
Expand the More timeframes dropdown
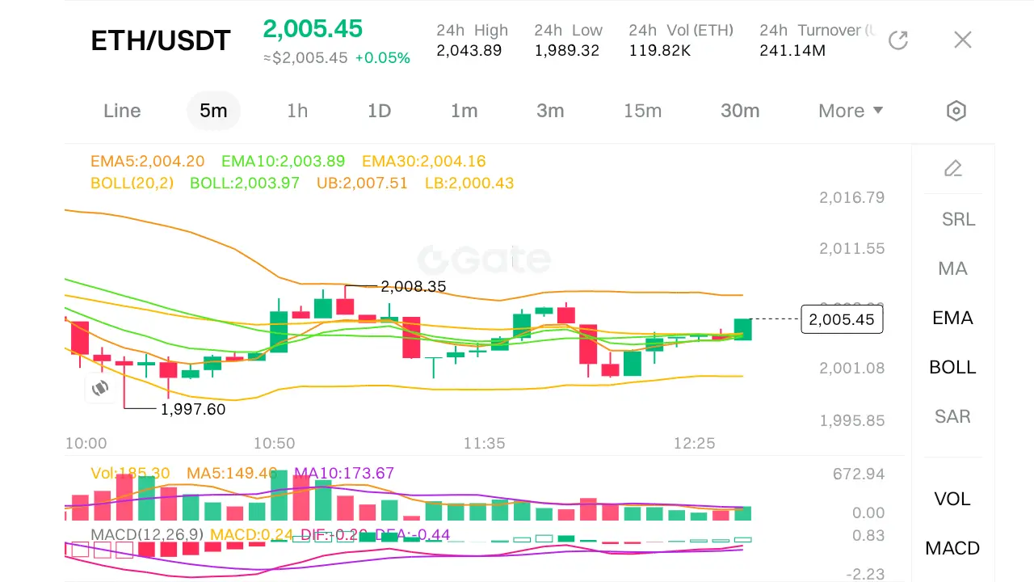tap(851, 111)
